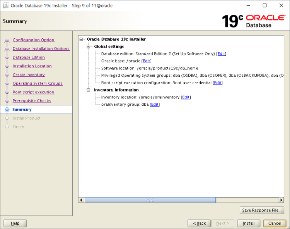The image size is (290, 229).
Task: Click Edit next to Inventory location
Action: coord(186,97)
